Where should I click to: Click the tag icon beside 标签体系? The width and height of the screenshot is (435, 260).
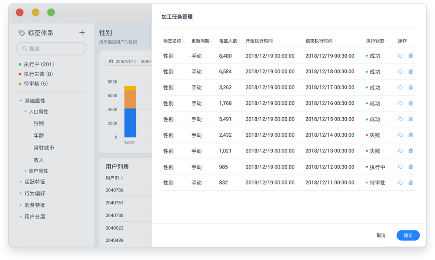21,33
